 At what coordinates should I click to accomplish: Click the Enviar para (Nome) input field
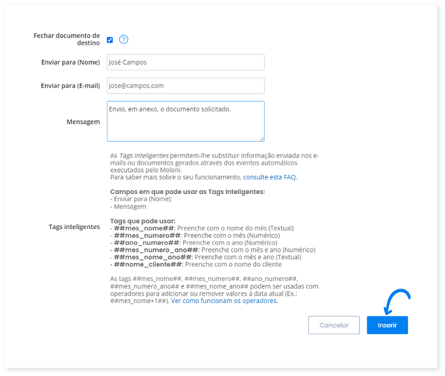coord(185,62)
